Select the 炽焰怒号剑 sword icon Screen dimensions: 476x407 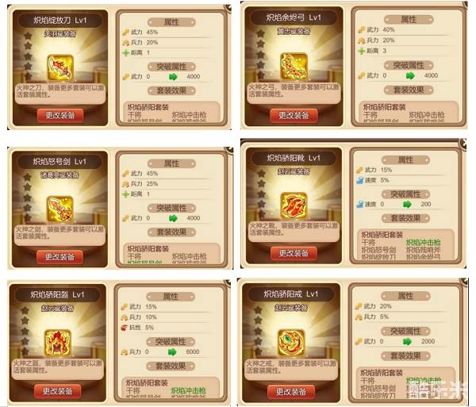[x=59, y=209]
